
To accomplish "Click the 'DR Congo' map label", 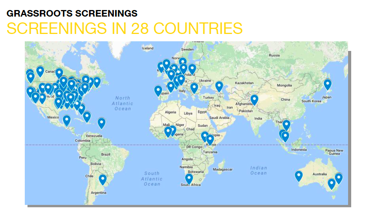I will pyautogui.click(x=194, y=147).
